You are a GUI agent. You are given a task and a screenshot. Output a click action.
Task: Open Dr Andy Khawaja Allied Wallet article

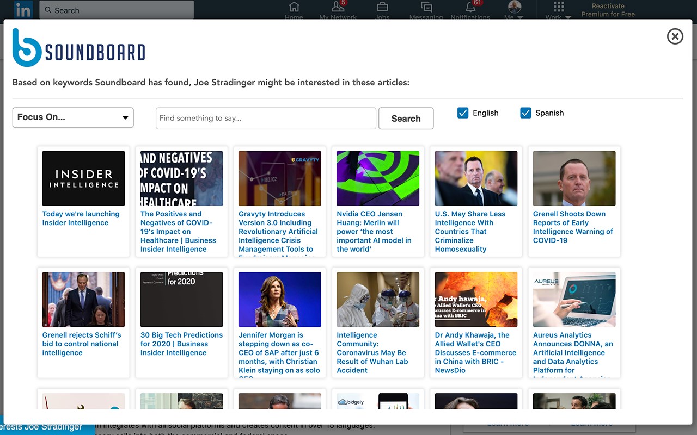475,353
